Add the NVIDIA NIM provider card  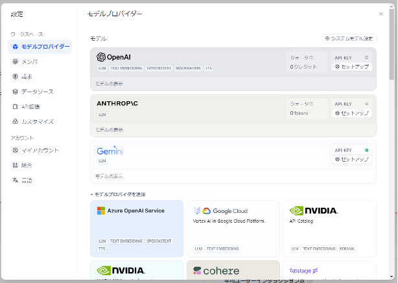pos(137,270)
